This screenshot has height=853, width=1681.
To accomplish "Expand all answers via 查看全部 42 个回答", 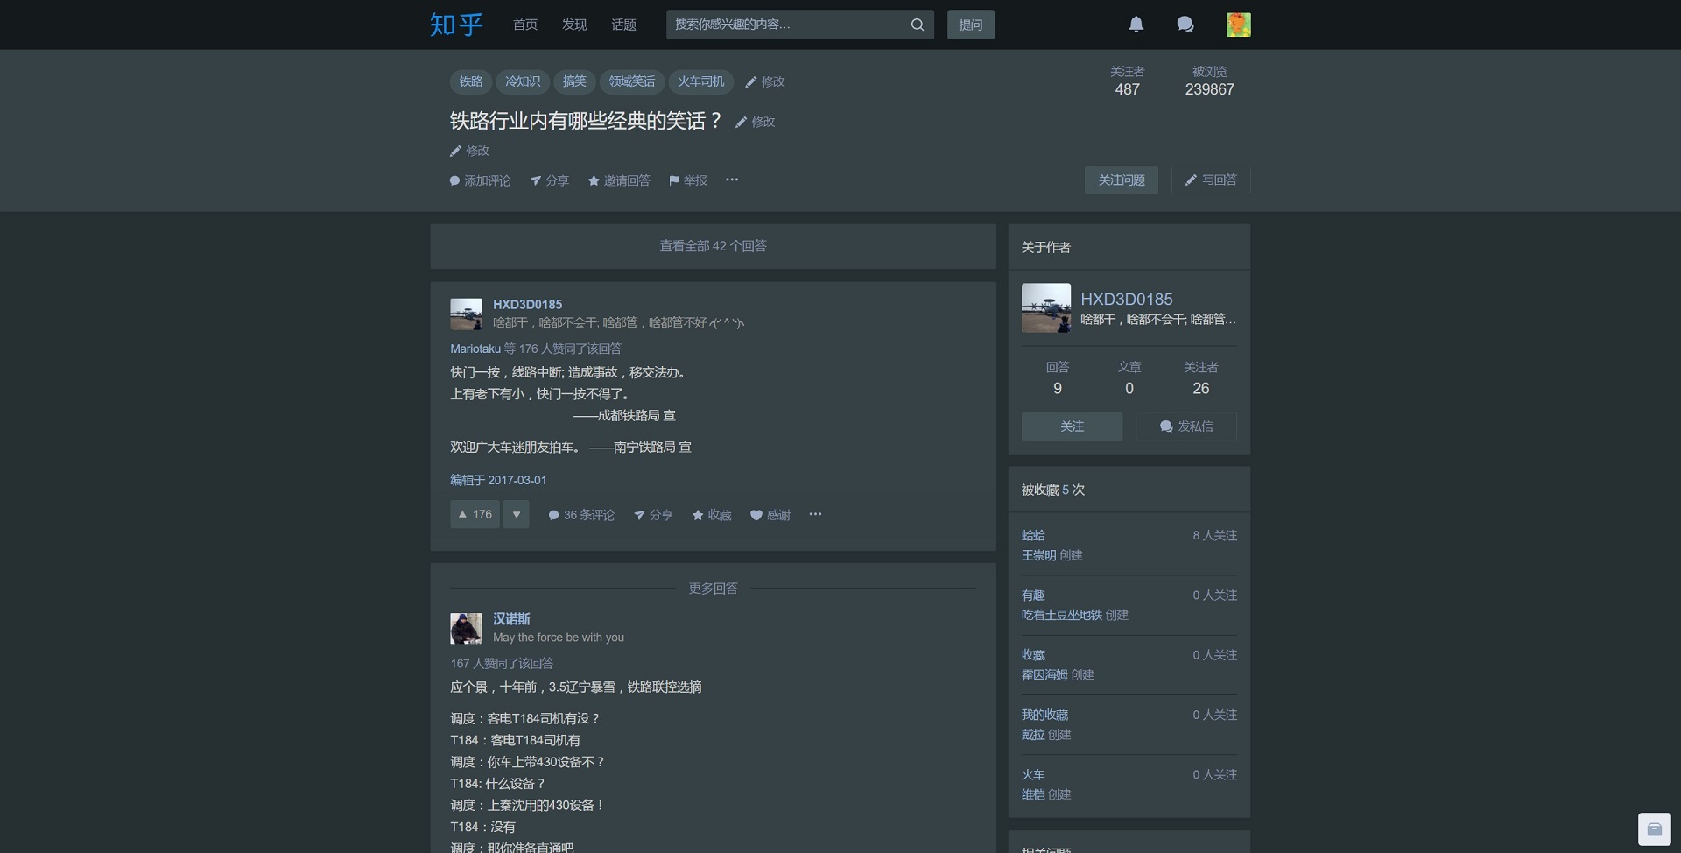I will click(713, 246).
